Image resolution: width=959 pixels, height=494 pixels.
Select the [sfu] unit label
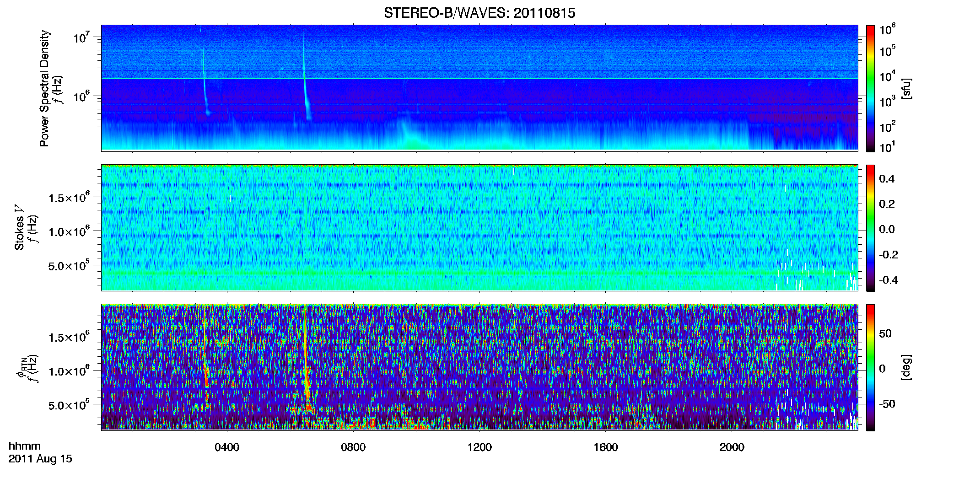(906, 88)
